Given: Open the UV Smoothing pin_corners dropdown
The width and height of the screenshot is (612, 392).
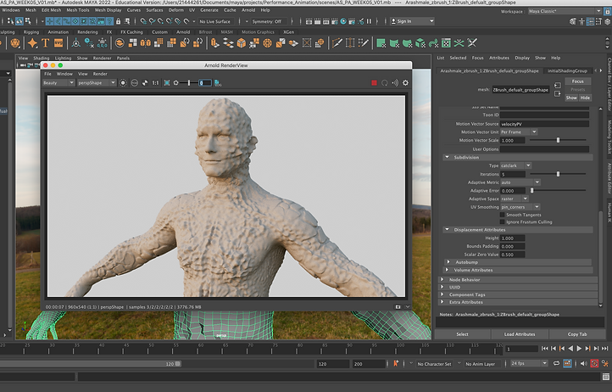Looking at the screenshot, I should pyautogui.click(x=520, y=207).
